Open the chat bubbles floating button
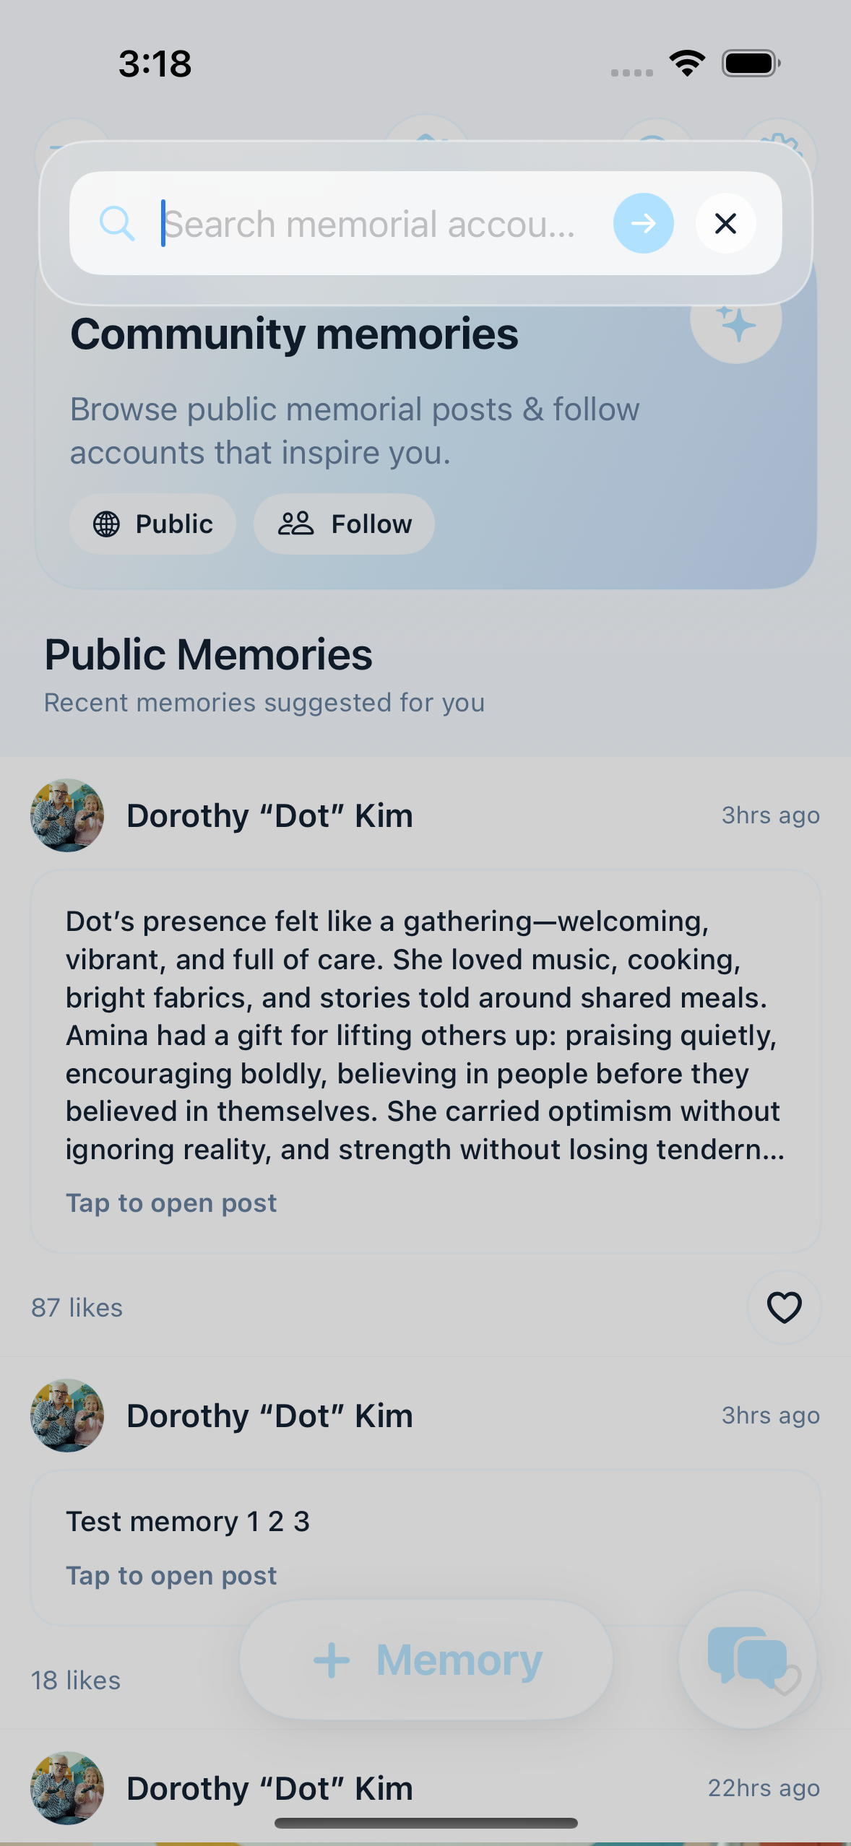 (x=747, y=1659)
